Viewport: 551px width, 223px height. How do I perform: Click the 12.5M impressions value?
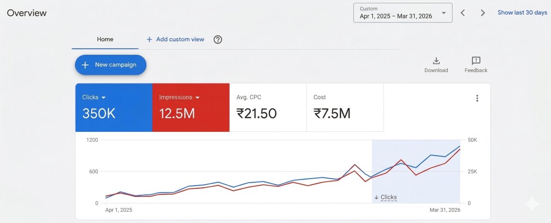[x=177, y=114]
